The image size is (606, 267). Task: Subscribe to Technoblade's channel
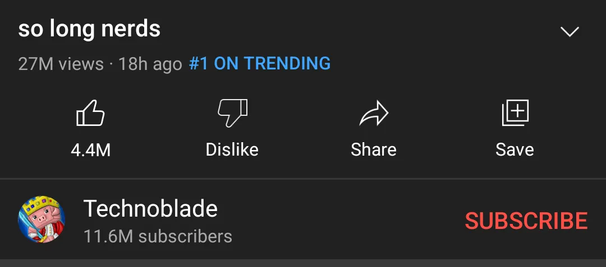(526, 221)
